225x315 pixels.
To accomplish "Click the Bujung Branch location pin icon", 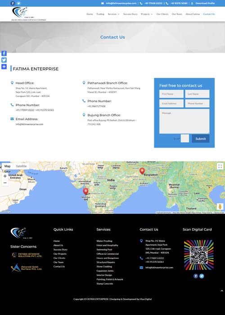I will pyautogui.click(x=84, y=115).
